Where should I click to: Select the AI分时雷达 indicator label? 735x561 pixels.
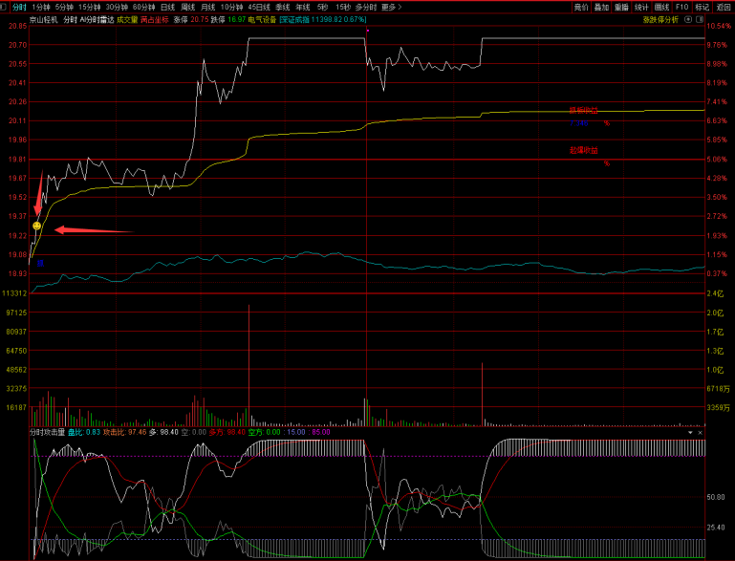point(97,20)
